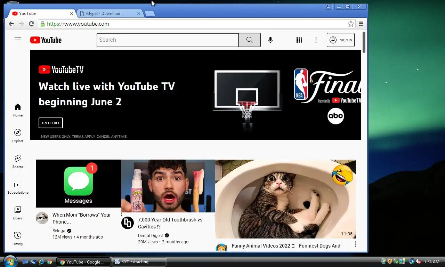Viewport: 445px width, 267px height.
Task: Click the muted volume tray icon
Action: click(418, 261)
